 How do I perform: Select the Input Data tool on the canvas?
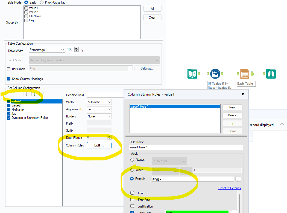coord(192,74)
